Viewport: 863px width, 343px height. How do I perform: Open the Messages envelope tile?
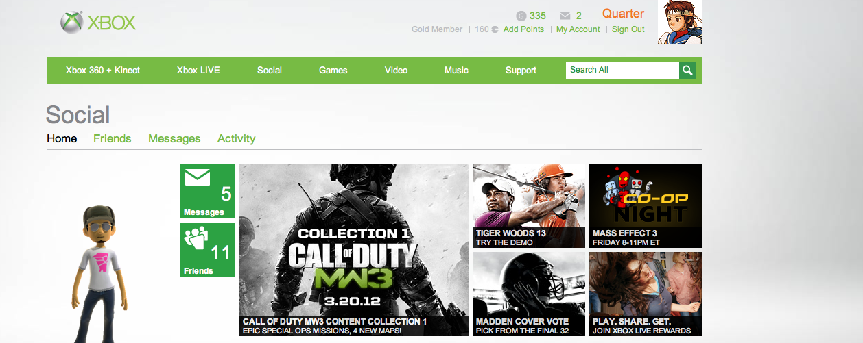click(208, 191)
